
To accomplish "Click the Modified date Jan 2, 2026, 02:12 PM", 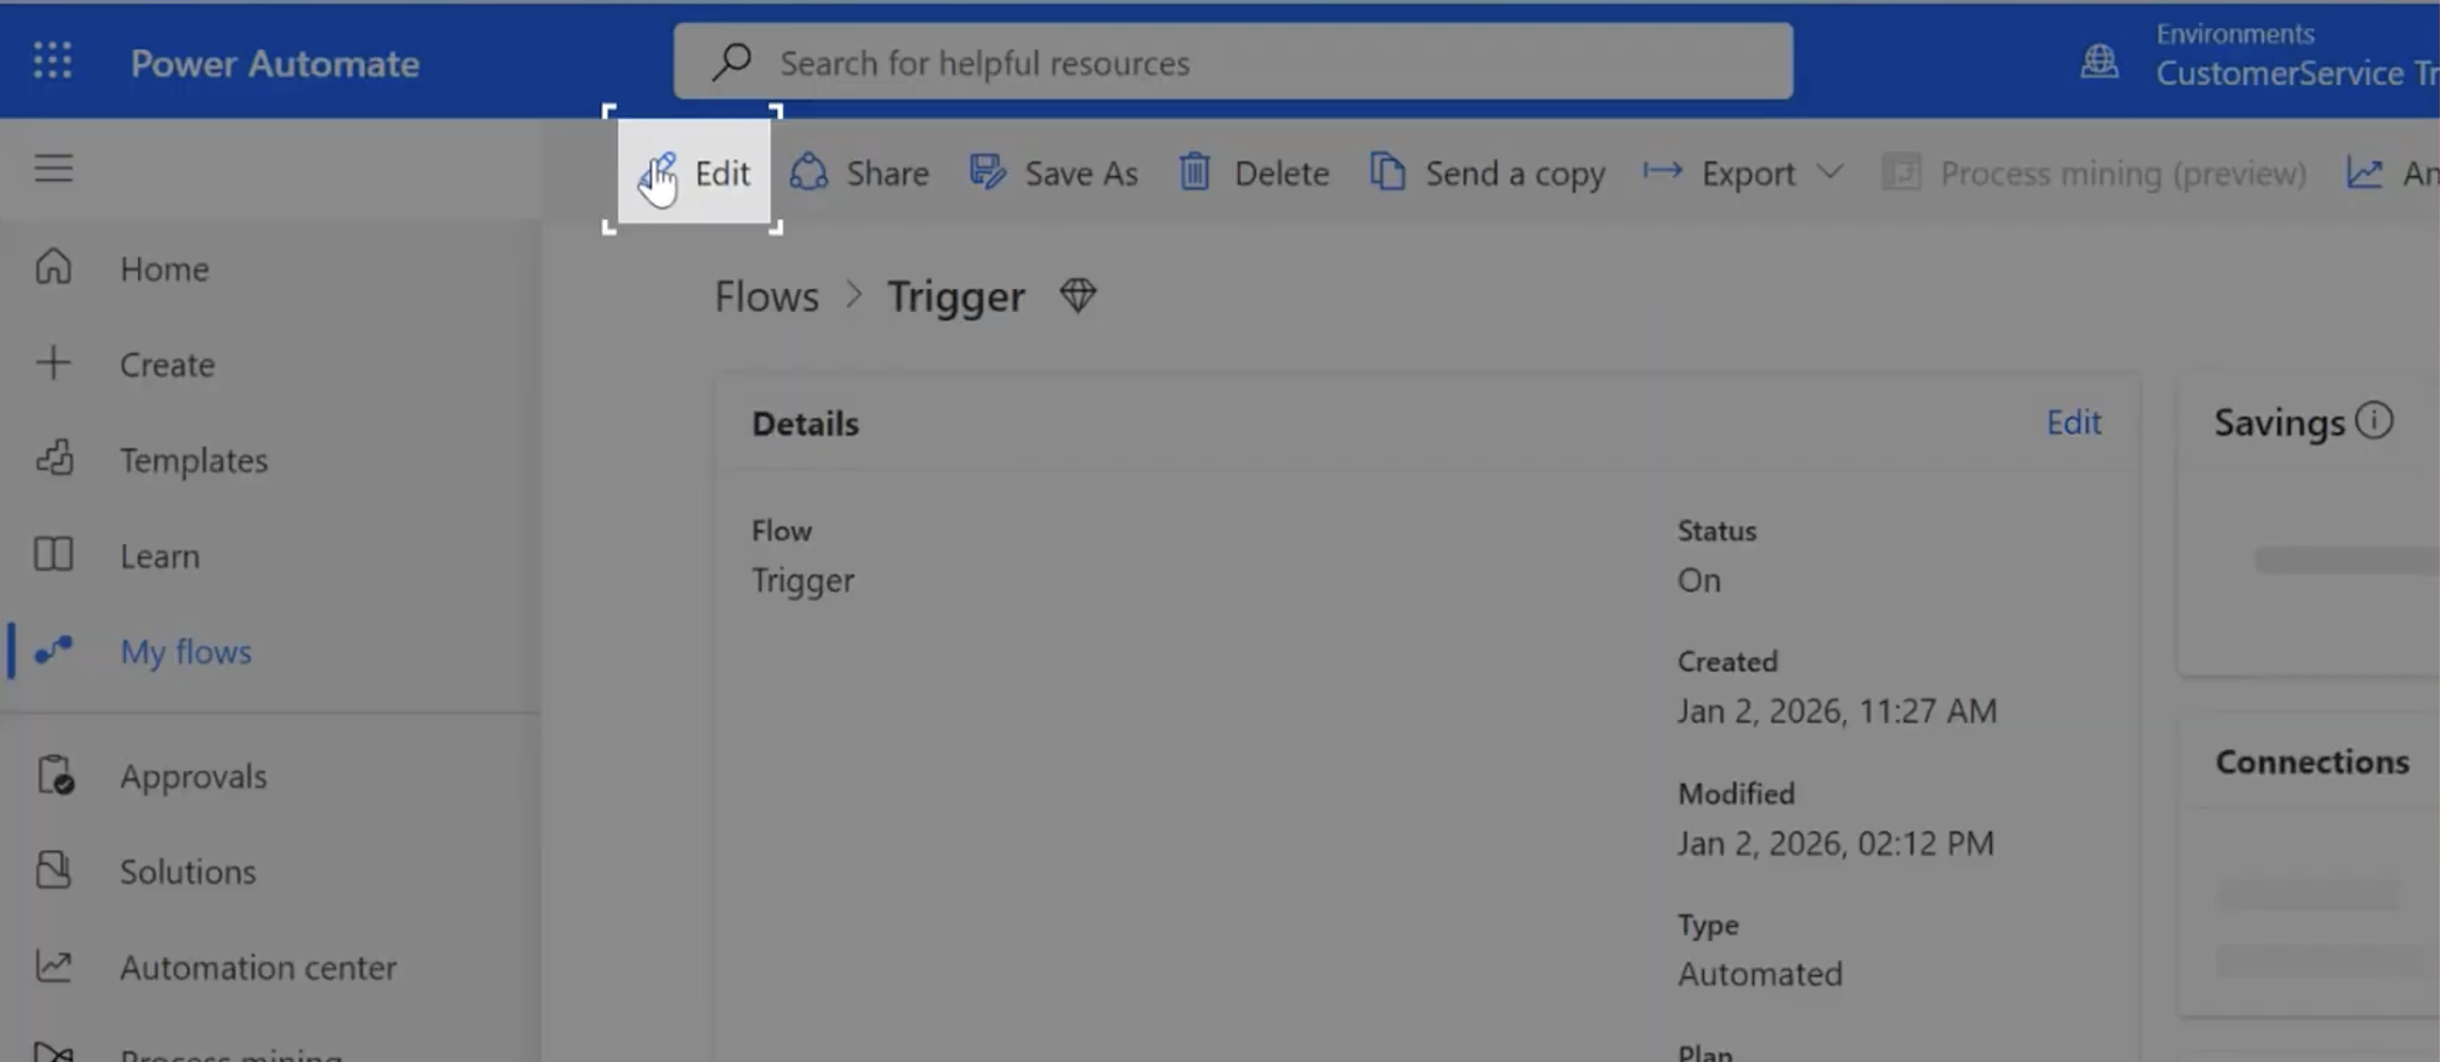I will [1836, 842].
